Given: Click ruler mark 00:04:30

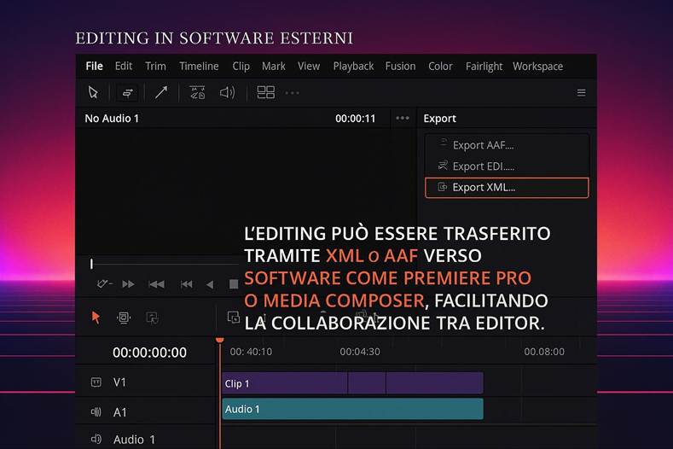Looking at the screenshot, I should coord(360,352).
